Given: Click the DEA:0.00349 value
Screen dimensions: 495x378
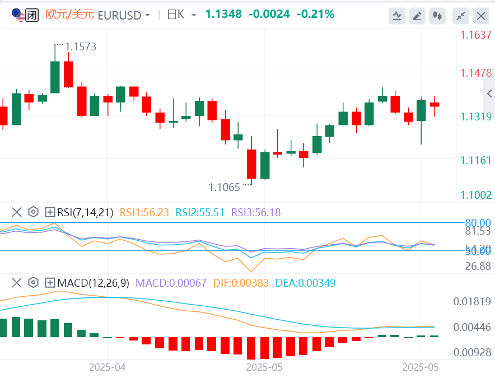Looking at the screenshot, I should coord(305,283).
